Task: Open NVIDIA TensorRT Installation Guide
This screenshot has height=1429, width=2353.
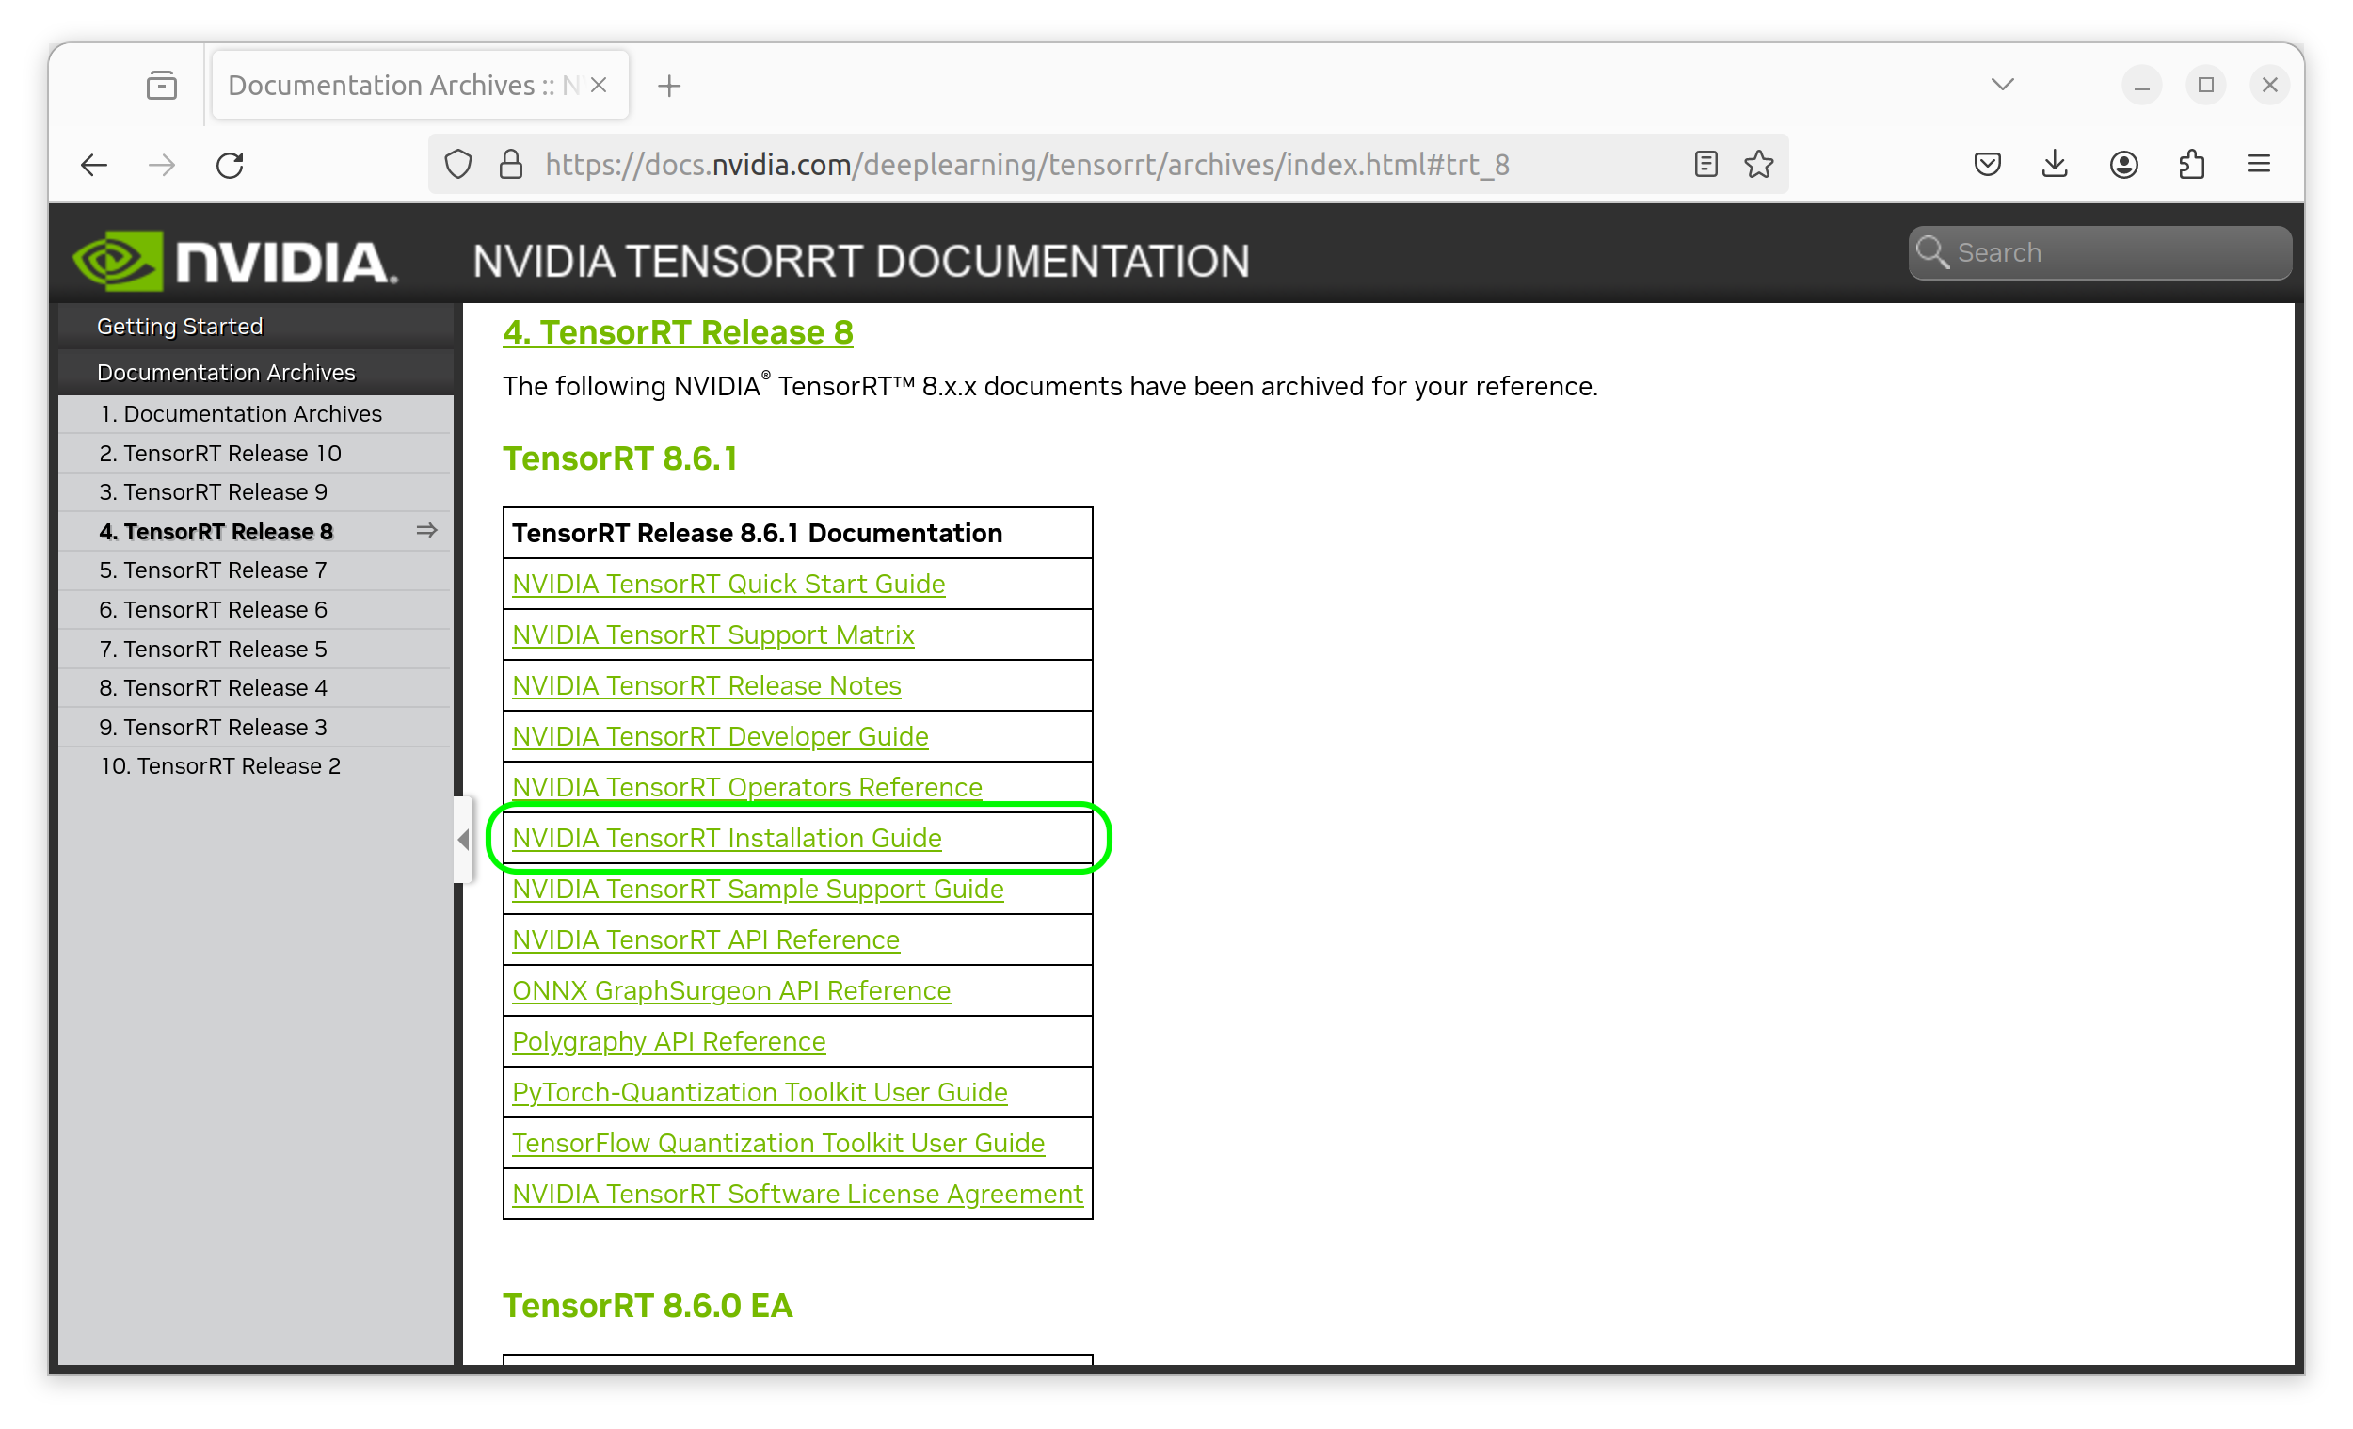Action: click(x=726, y=838)
